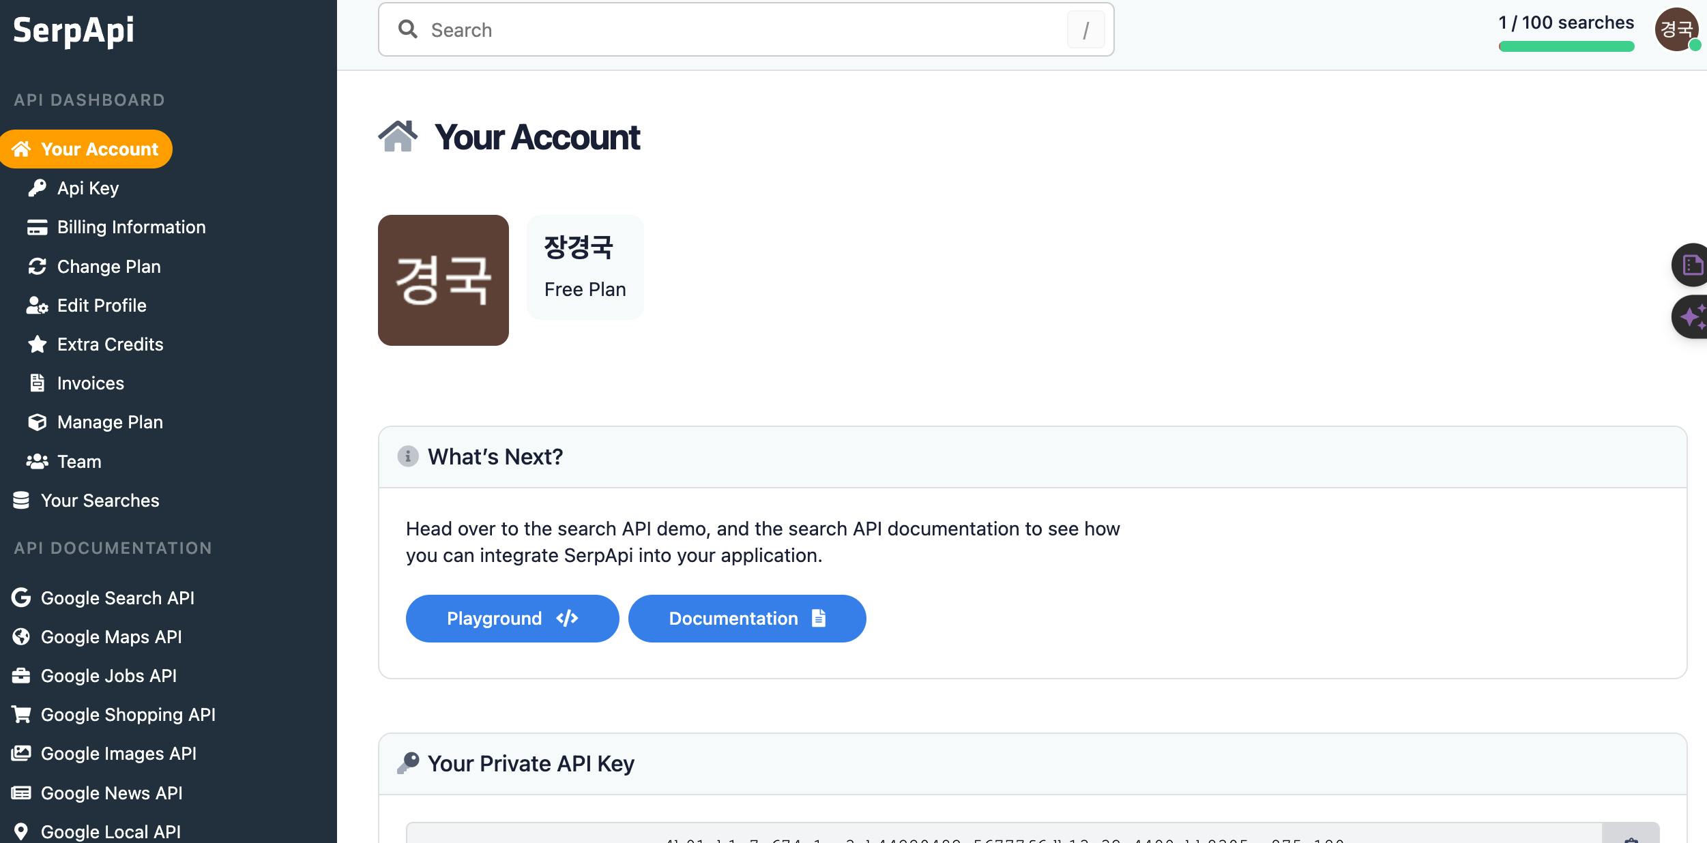The height and width of the screenshot is (843, 1707).
Task: Open Manage Plan page
Action: (111, 422)
